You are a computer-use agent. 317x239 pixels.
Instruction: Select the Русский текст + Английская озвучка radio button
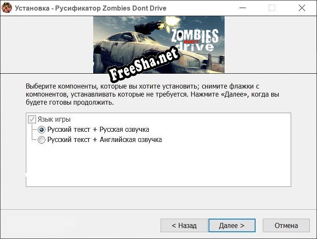tap(42, 140)
